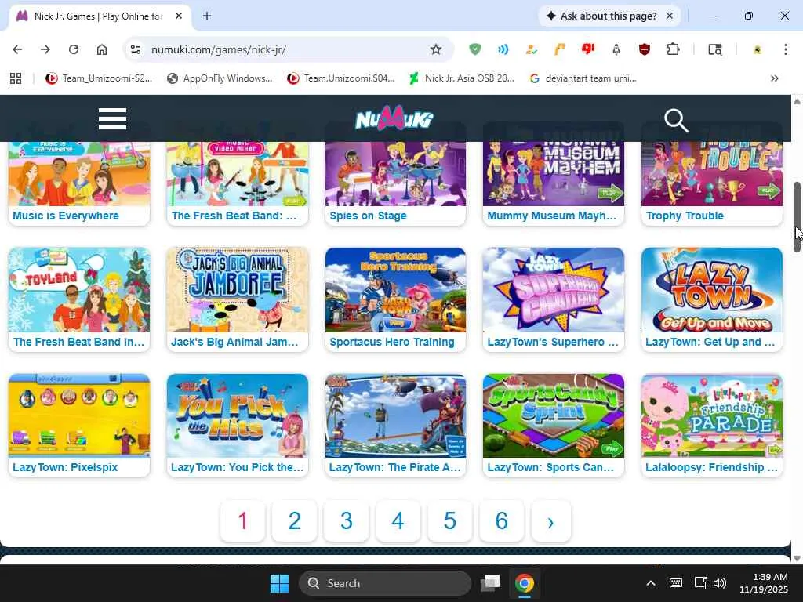The width and height of the screenshot is (803, 602).
Task: Go to page 5
Action: tap(449, 521)
